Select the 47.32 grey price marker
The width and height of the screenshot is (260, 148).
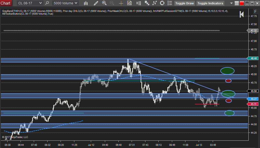(x=252, y=31)
